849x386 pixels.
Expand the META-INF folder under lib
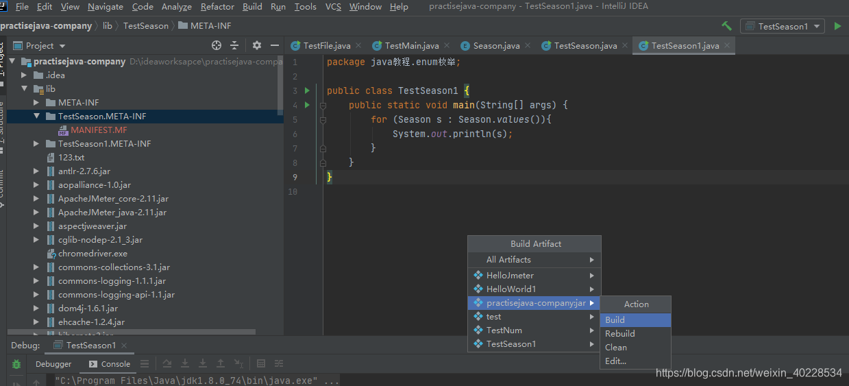tap(37, 103)
